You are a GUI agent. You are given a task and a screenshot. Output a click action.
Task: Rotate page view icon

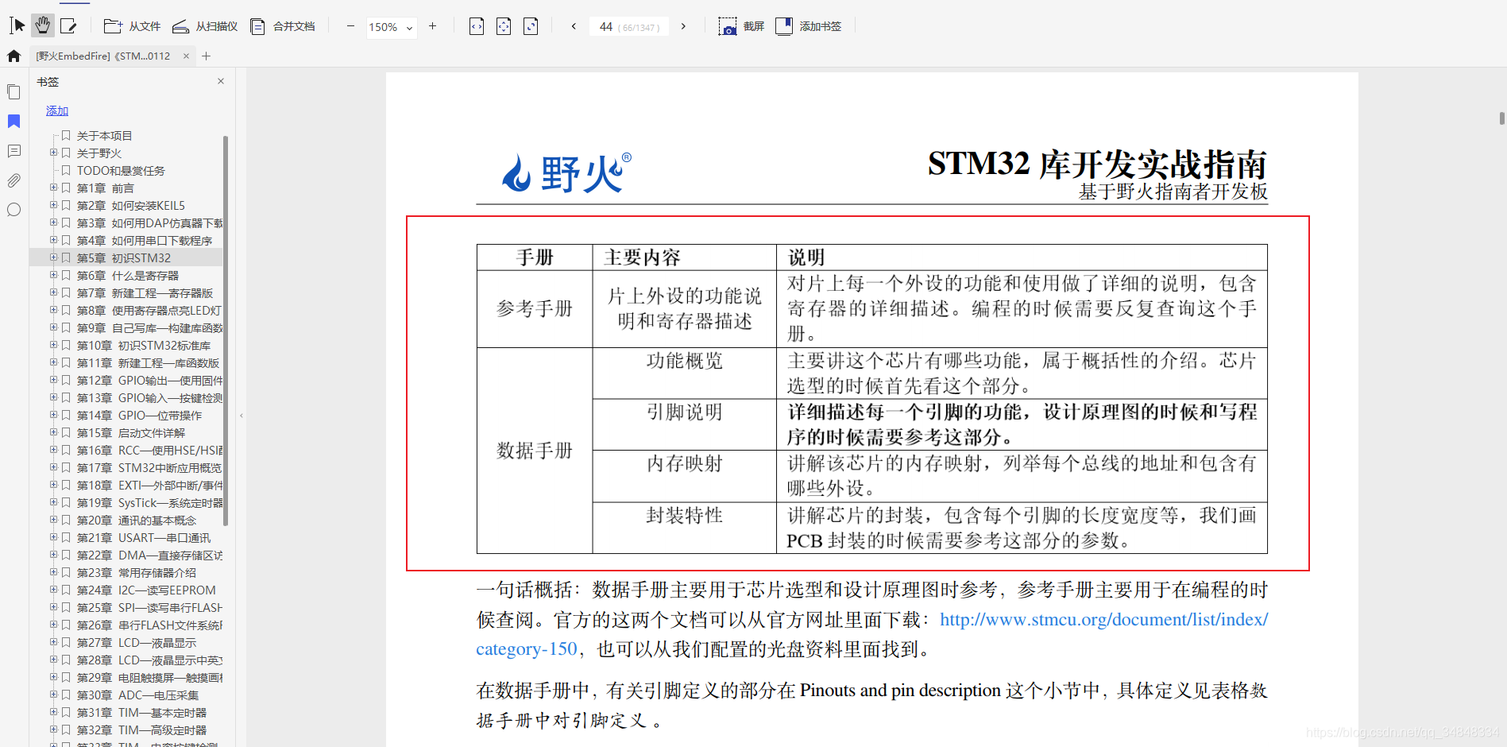[531, 26]
